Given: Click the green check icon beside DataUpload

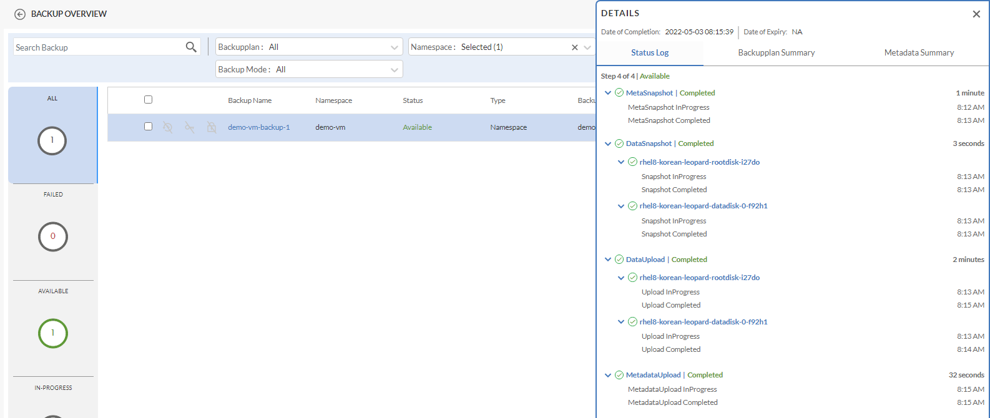Looking at the screenshot, I should coord(619,260).
